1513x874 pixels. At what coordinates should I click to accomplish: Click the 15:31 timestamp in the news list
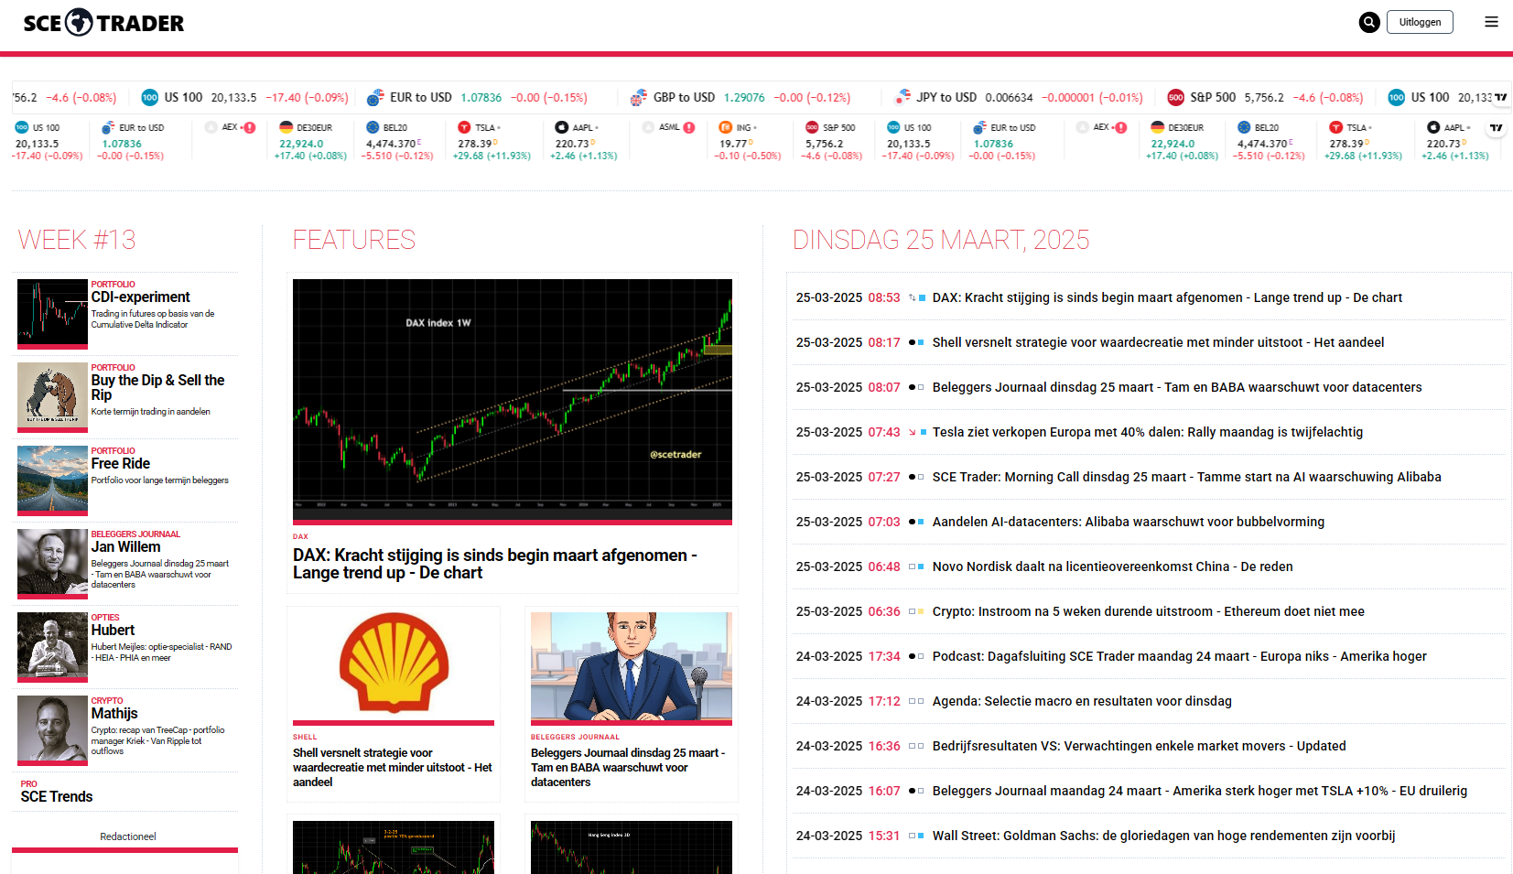click(884, 836)
